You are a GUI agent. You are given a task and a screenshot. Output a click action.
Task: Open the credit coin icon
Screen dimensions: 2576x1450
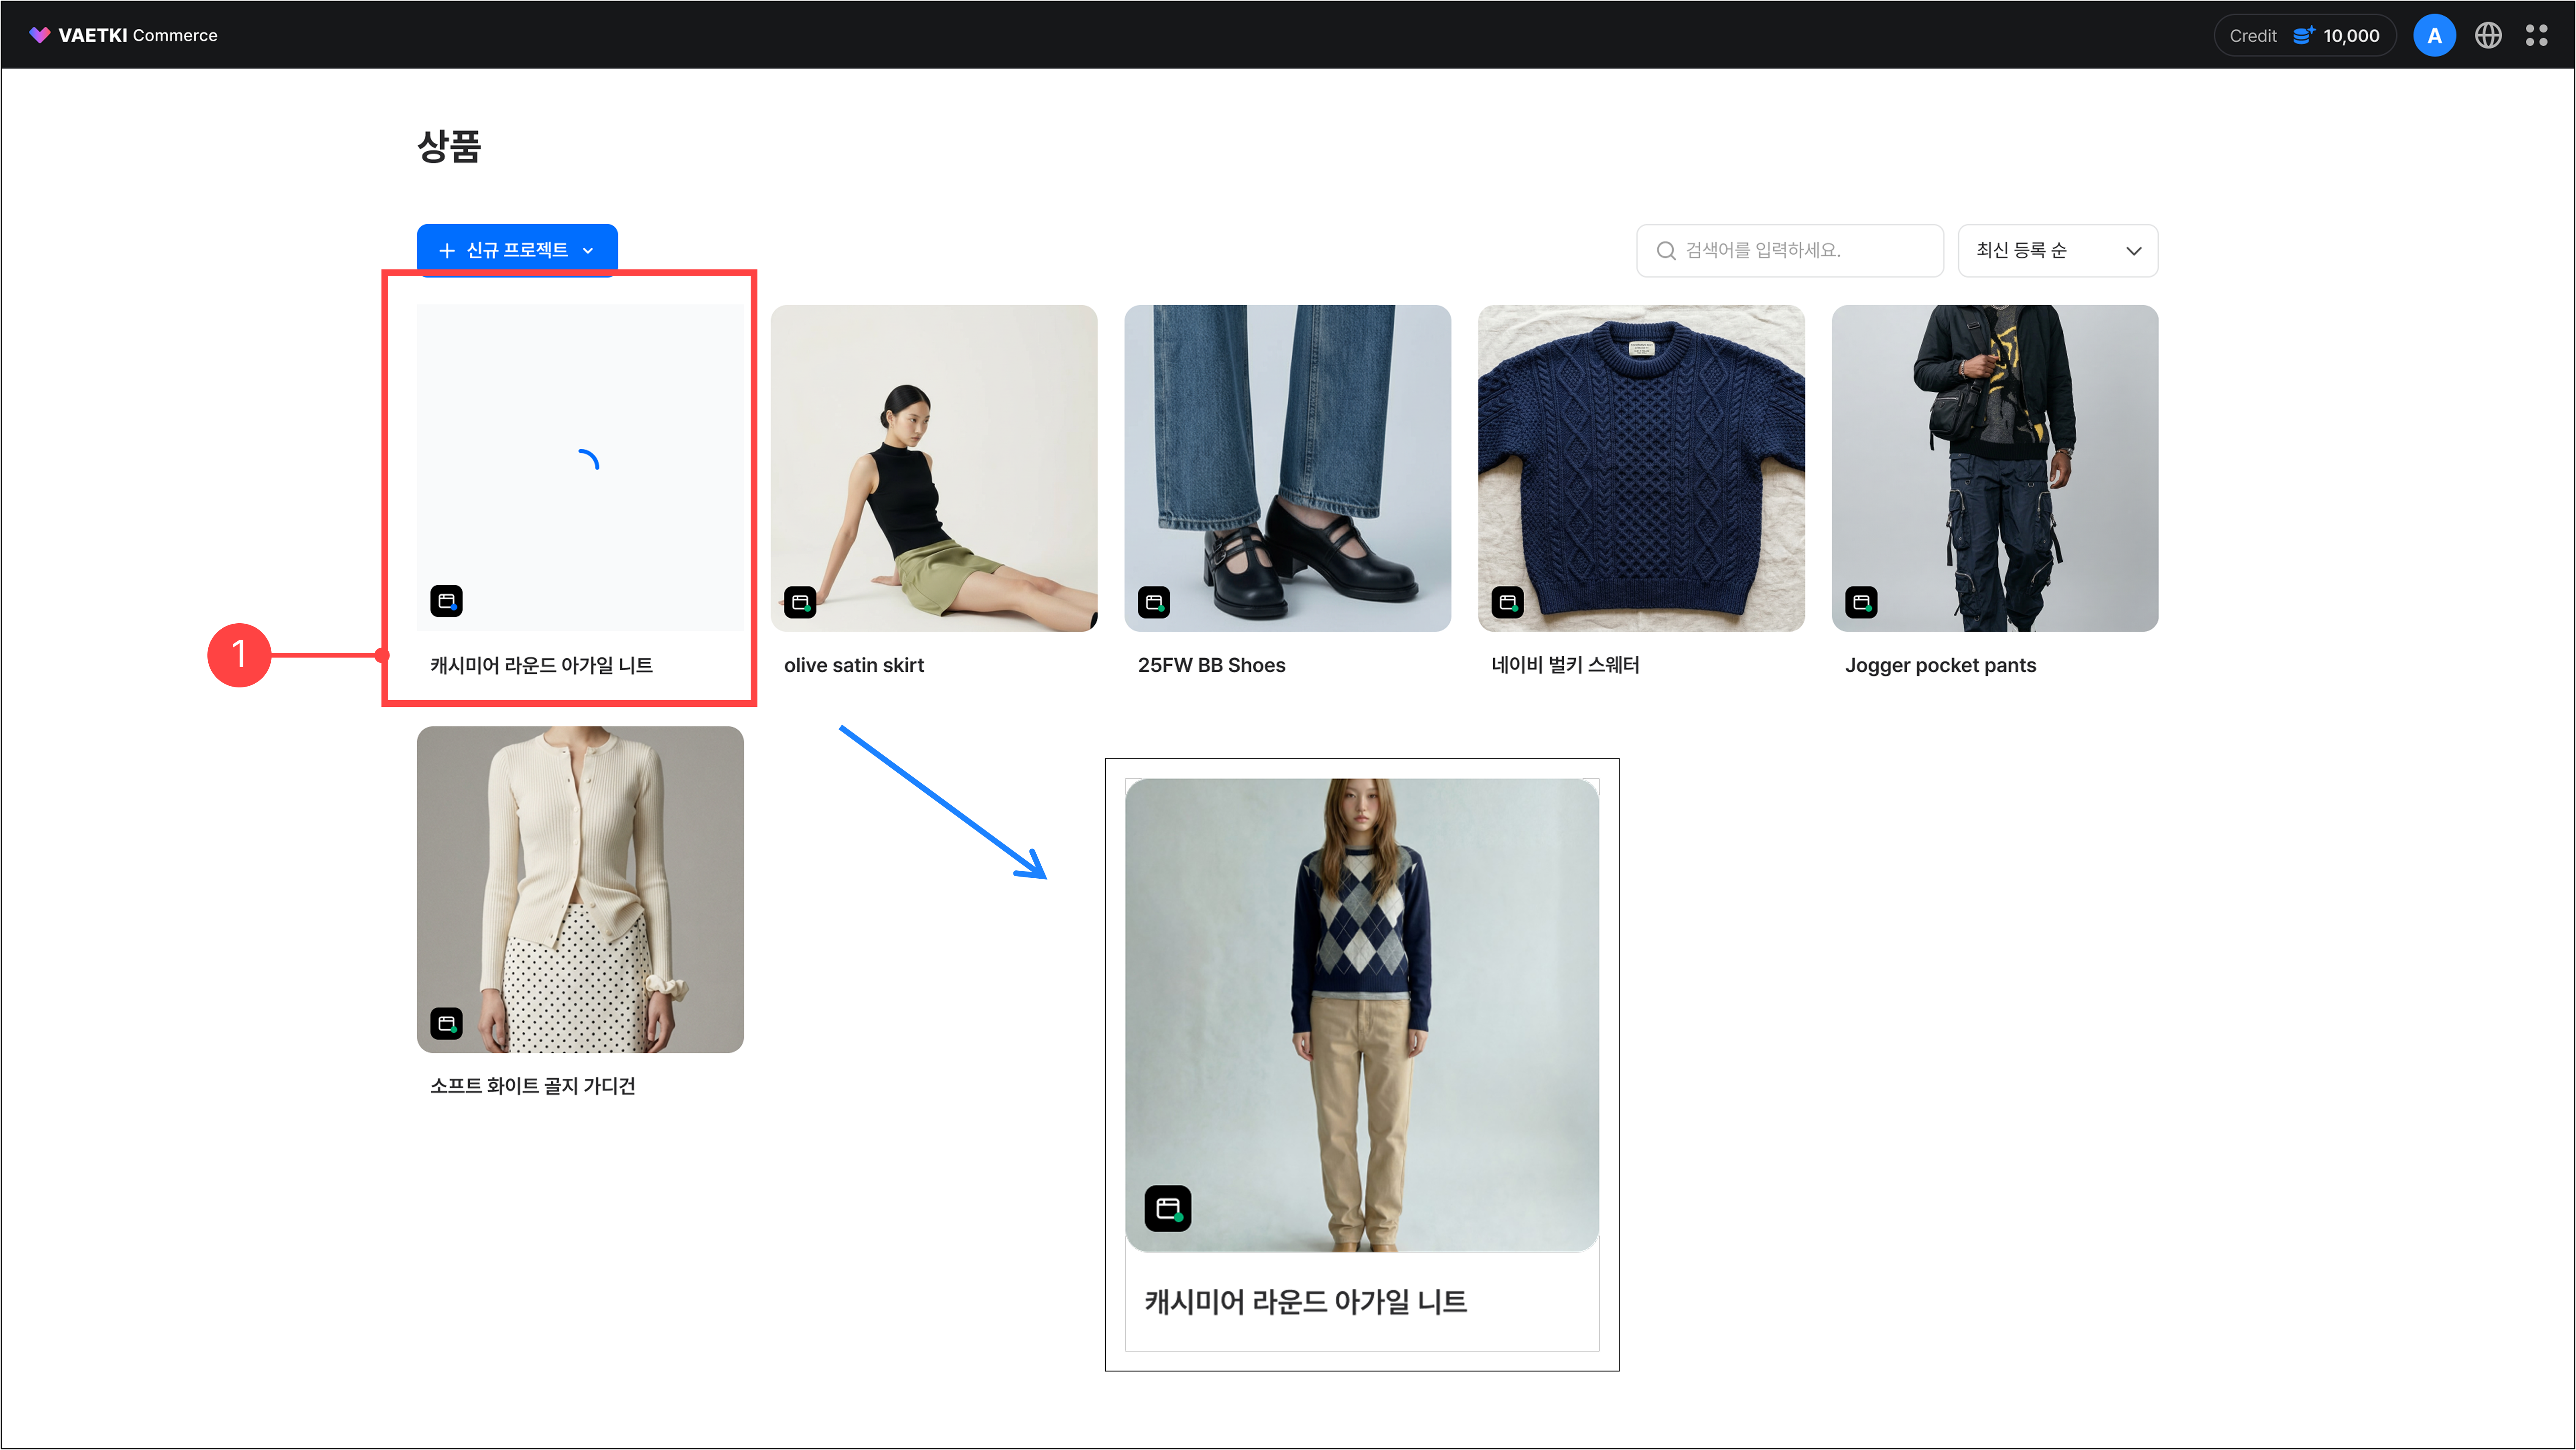2303,35
